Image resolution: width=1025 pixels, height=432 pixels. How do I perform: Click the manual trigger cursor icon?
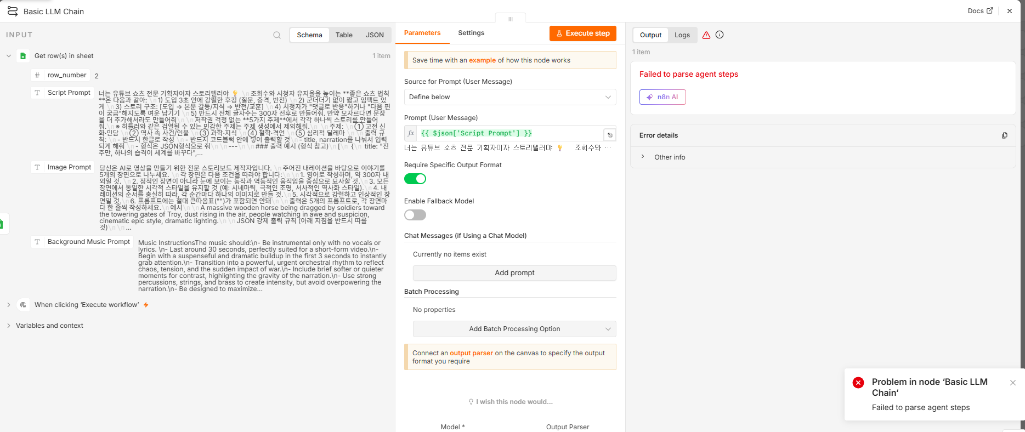(x=23, y=305)
